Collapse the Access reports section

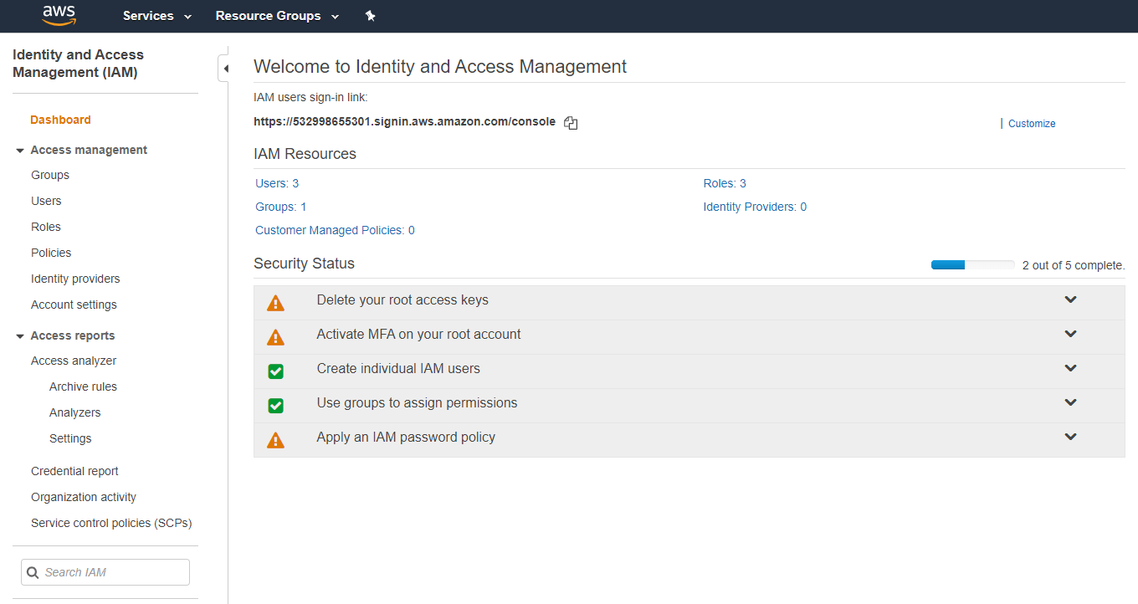click(20, 336)
